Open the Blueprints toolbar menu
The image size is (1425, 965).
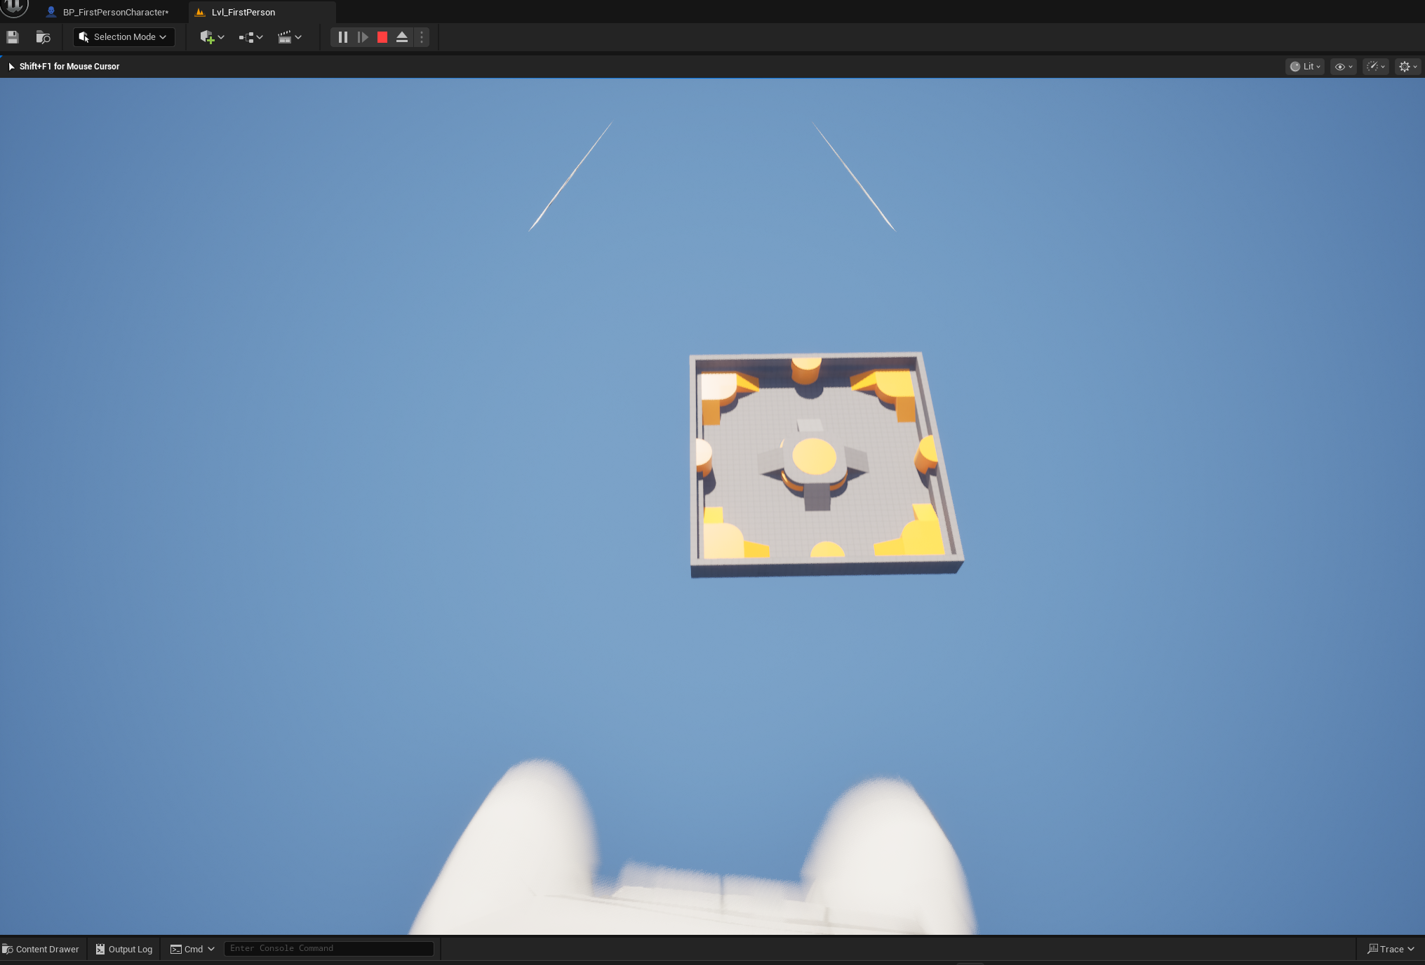click(250, 37)
